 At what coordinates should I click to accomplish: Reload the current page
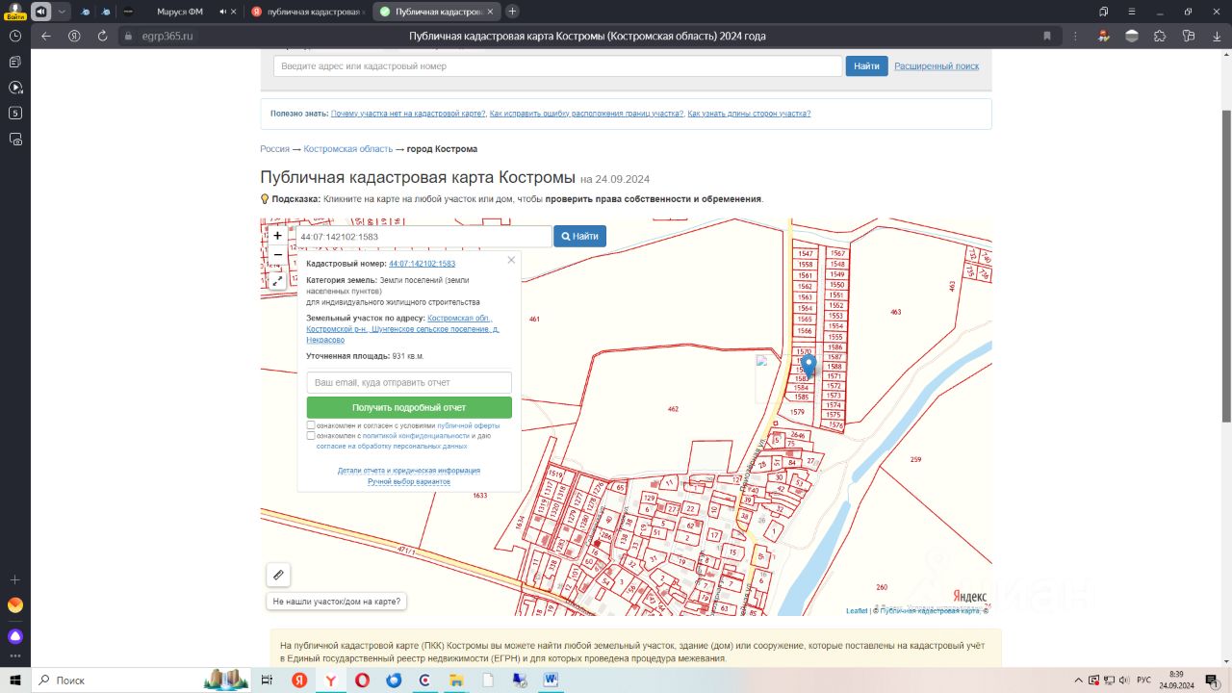102,36
